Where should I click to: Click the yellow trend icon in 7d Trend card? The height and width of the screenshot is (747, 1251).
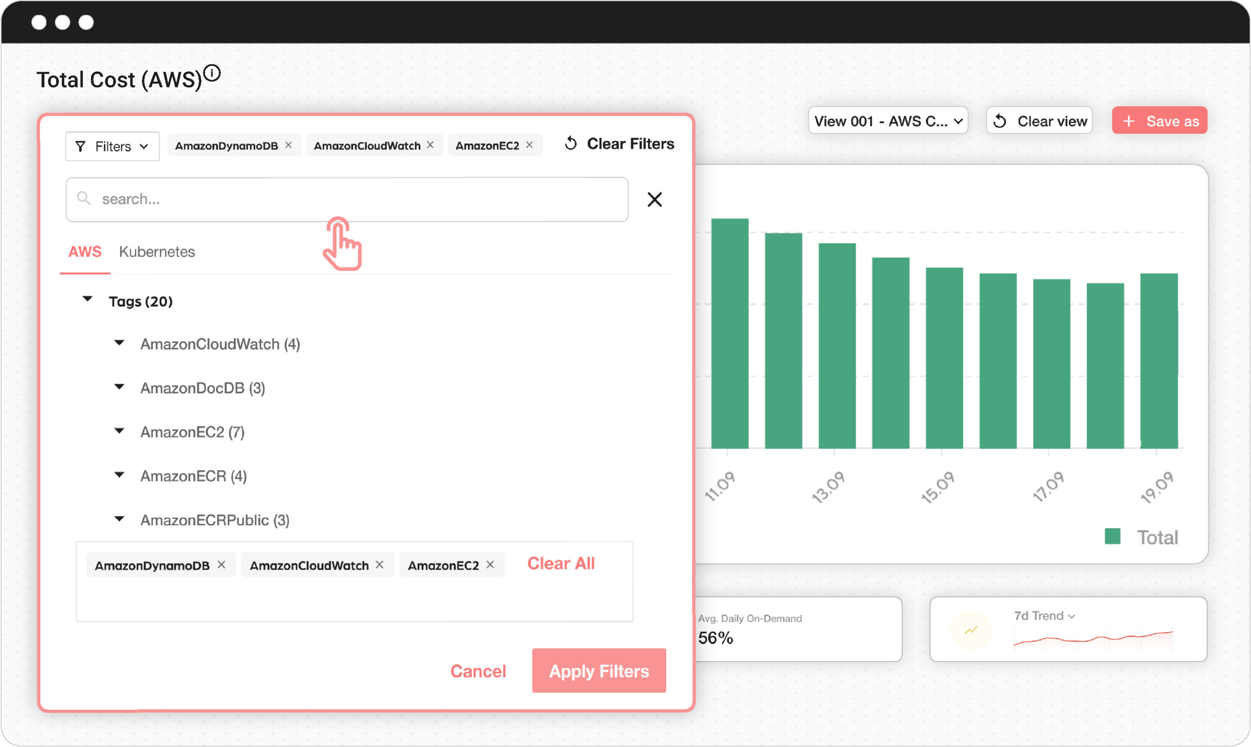(x=971, y=630)
